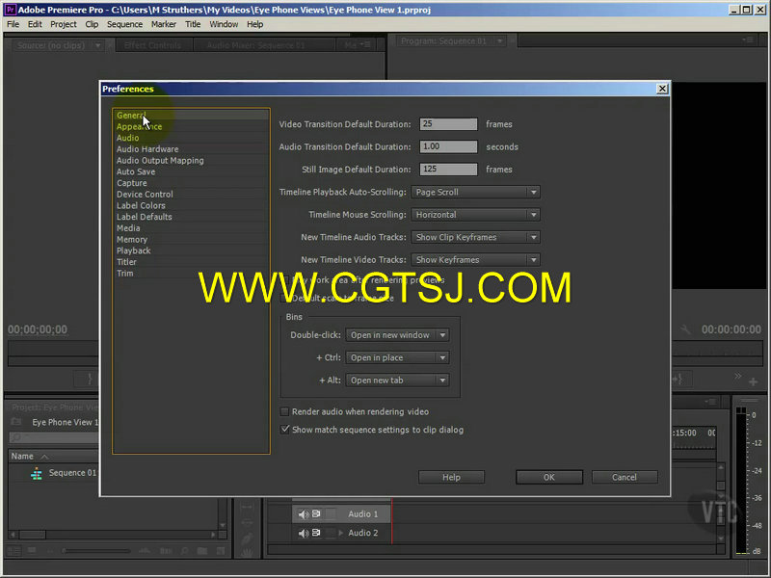Image resolution: width=771 pixels, height=578 pixels.
Task: Switch to Effect Controls tab
Action: click(152, 45)
